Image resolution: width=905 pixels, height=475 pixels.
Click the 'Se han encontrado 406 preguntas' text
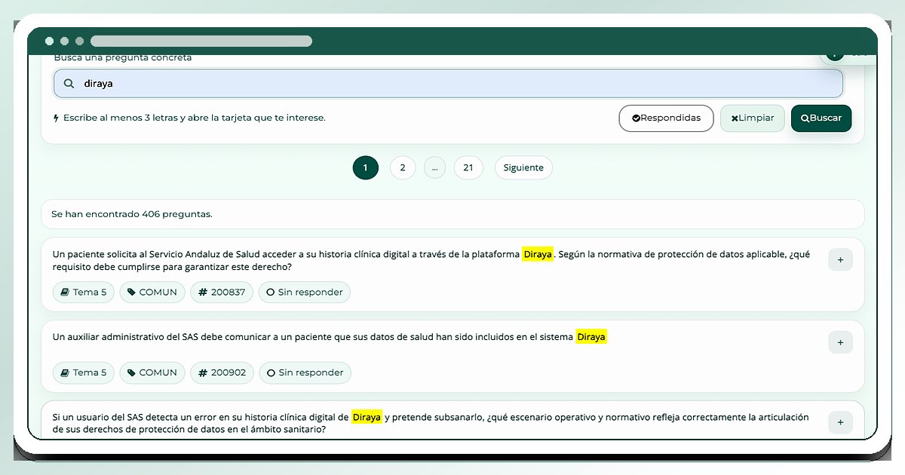coord(132,214)
